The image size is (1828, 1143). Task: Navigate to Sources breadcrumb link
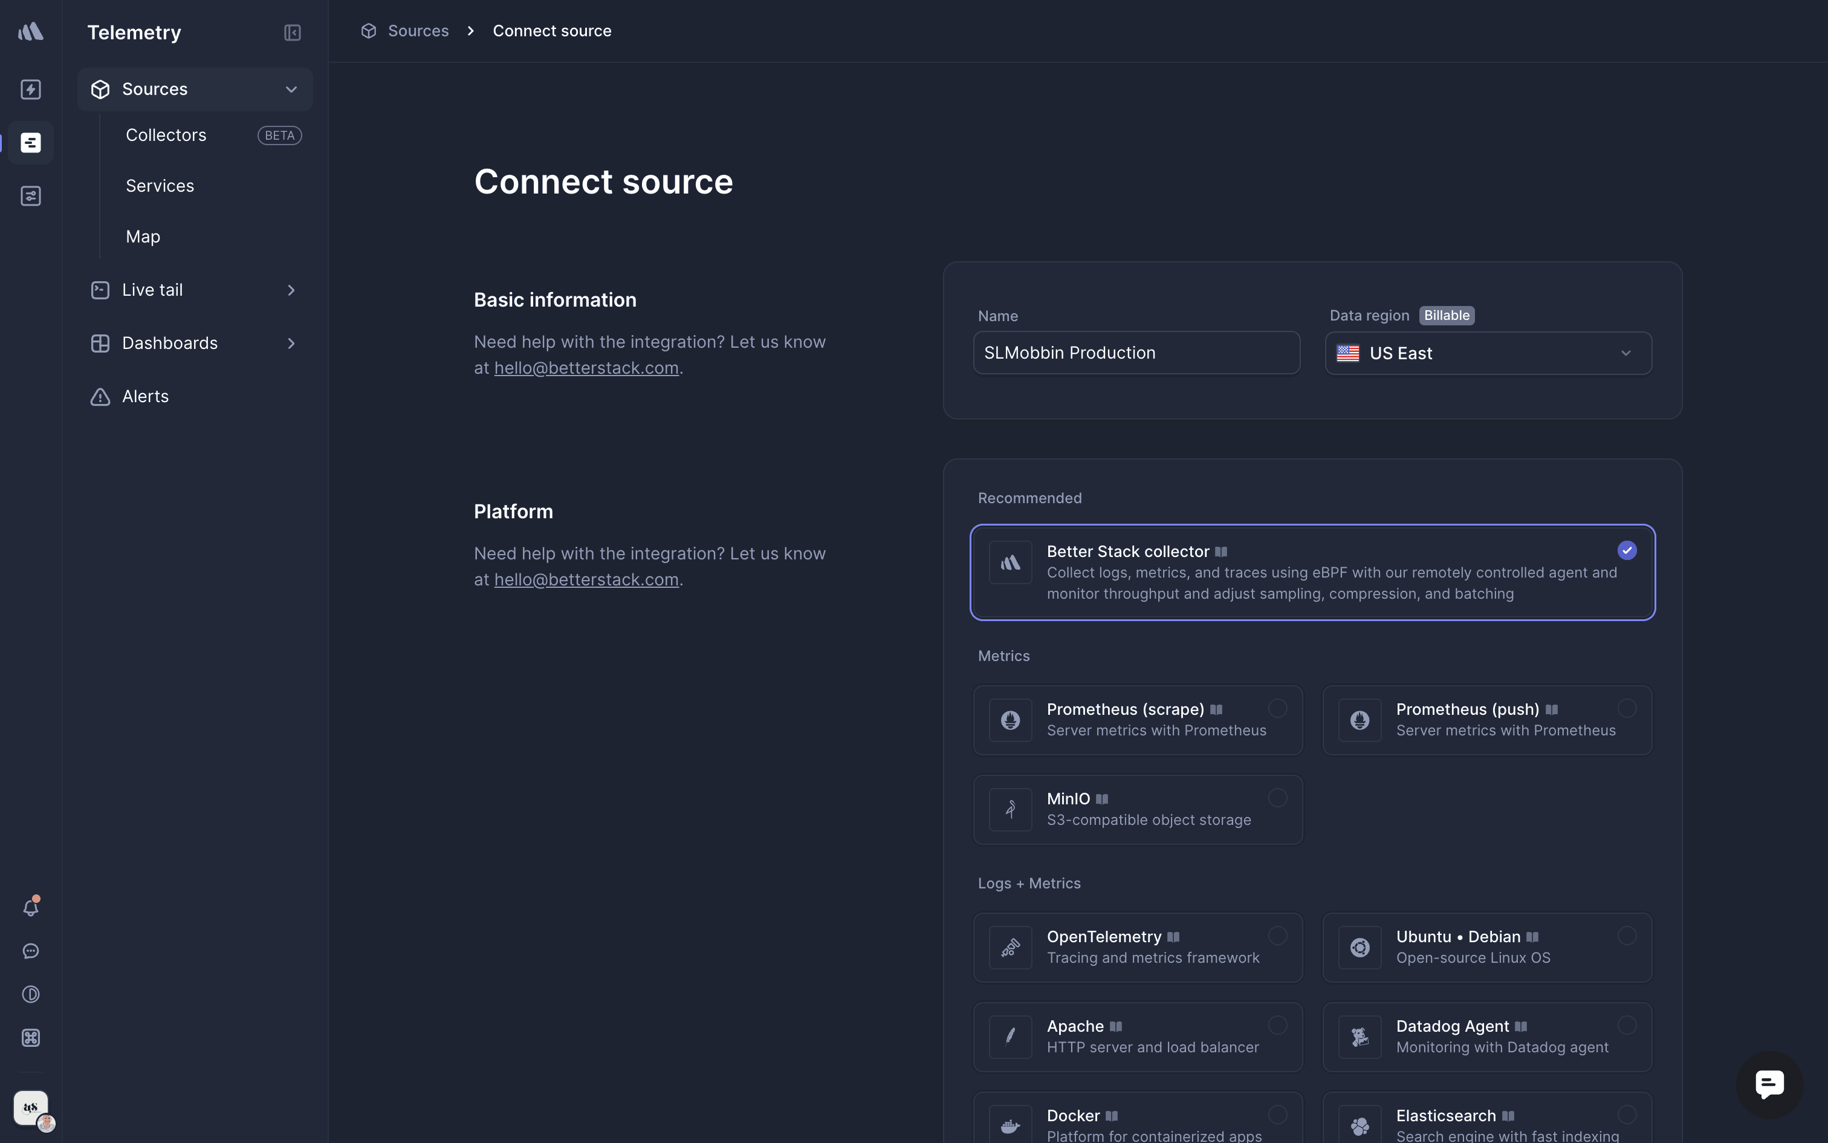[x=418, y=31]
